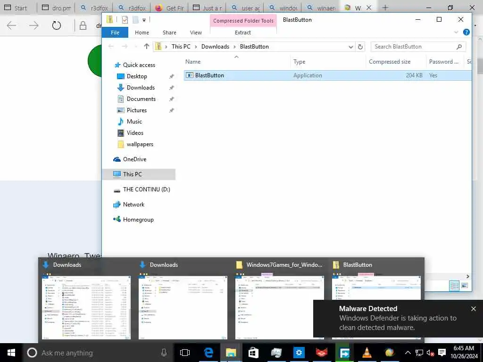The image size is (483, 362).
Task: Show hidden system tray icons
Action: pyautogui.click(x=408, y=353)
